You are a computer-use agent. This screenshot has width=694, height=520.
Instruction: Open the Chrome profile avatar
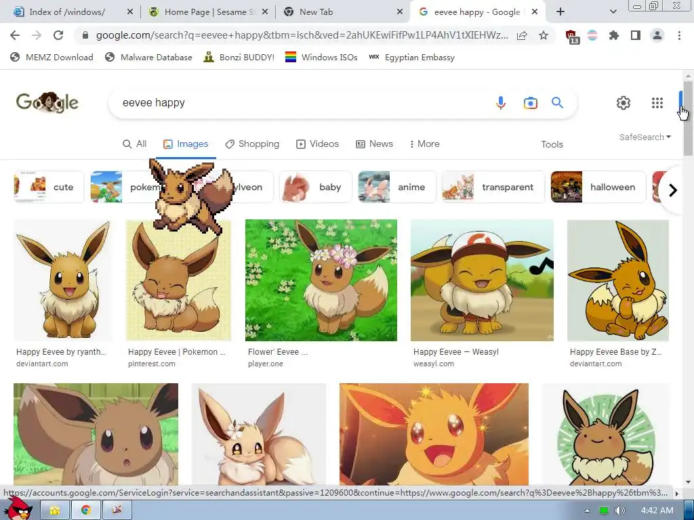coord(657,35)
